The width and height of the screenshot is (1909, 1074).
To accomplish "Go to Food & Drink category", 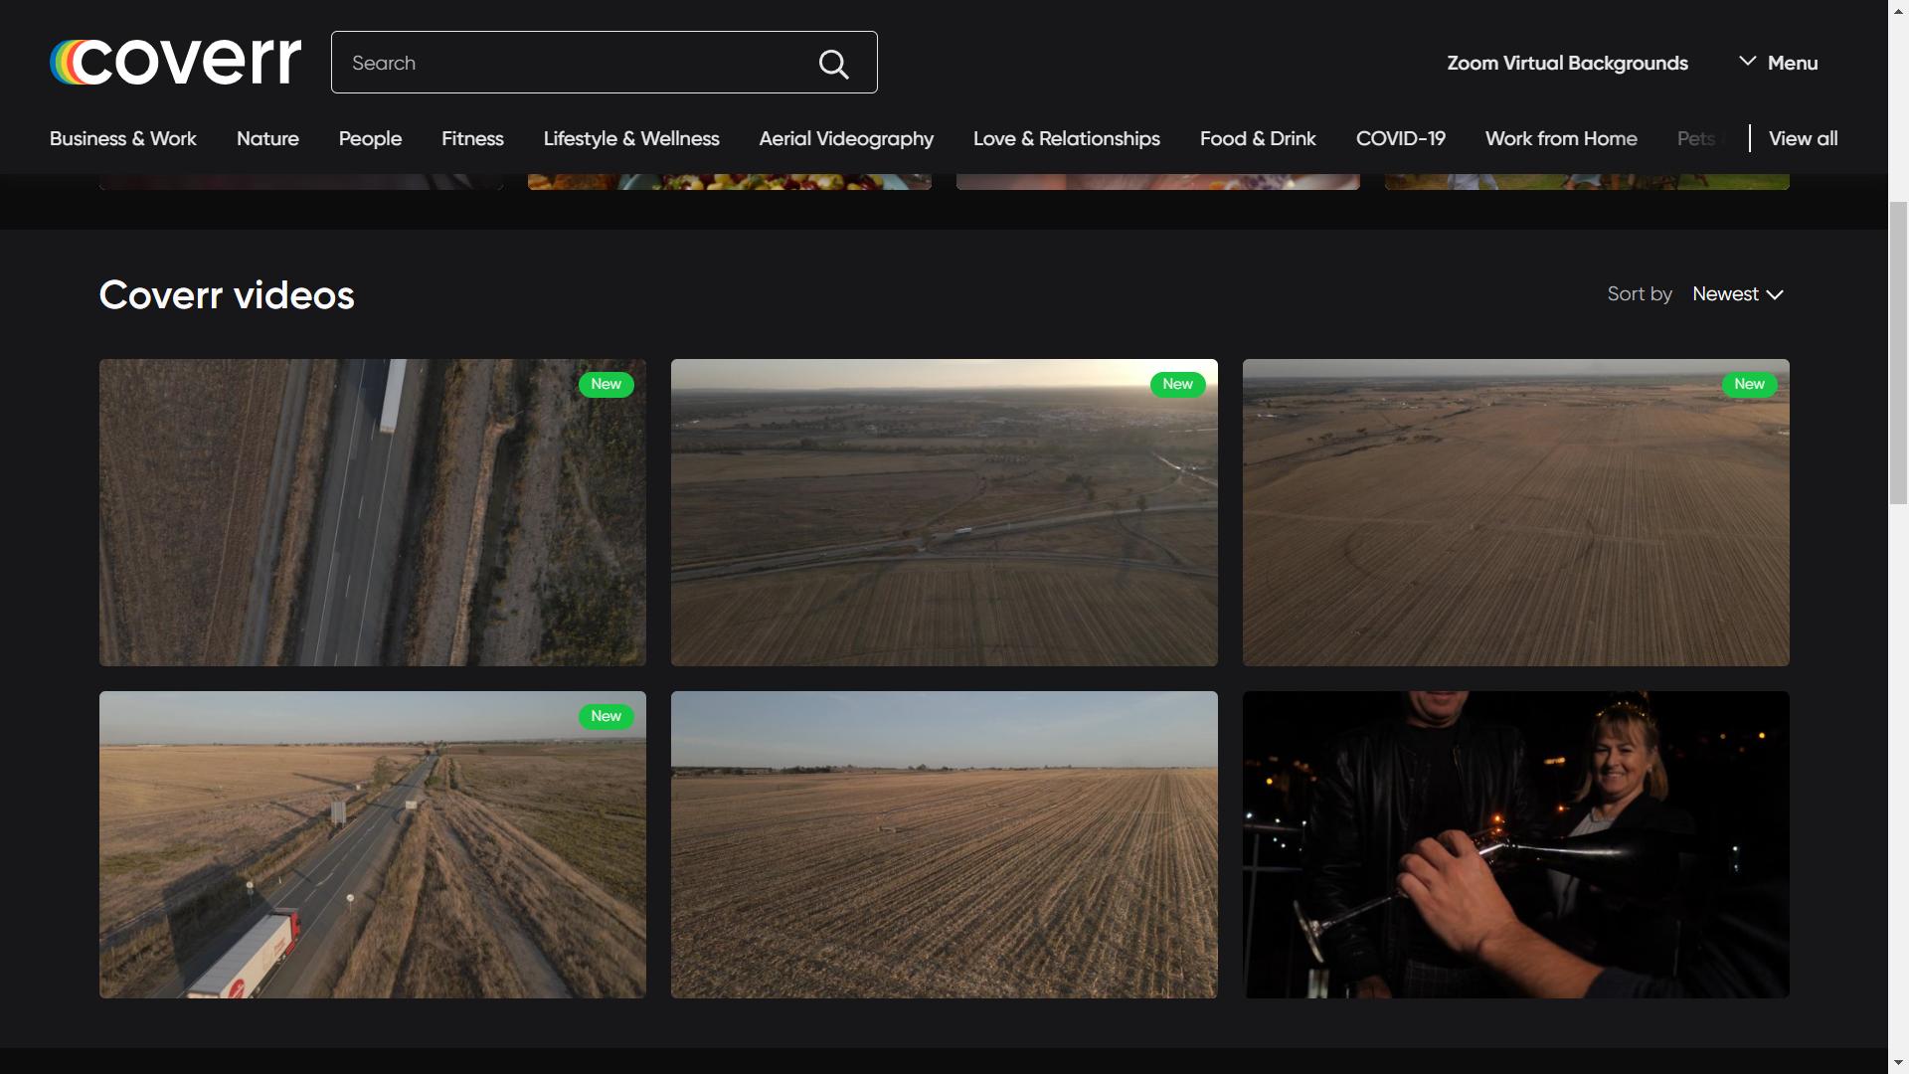I will click(x=1258, y=138).
